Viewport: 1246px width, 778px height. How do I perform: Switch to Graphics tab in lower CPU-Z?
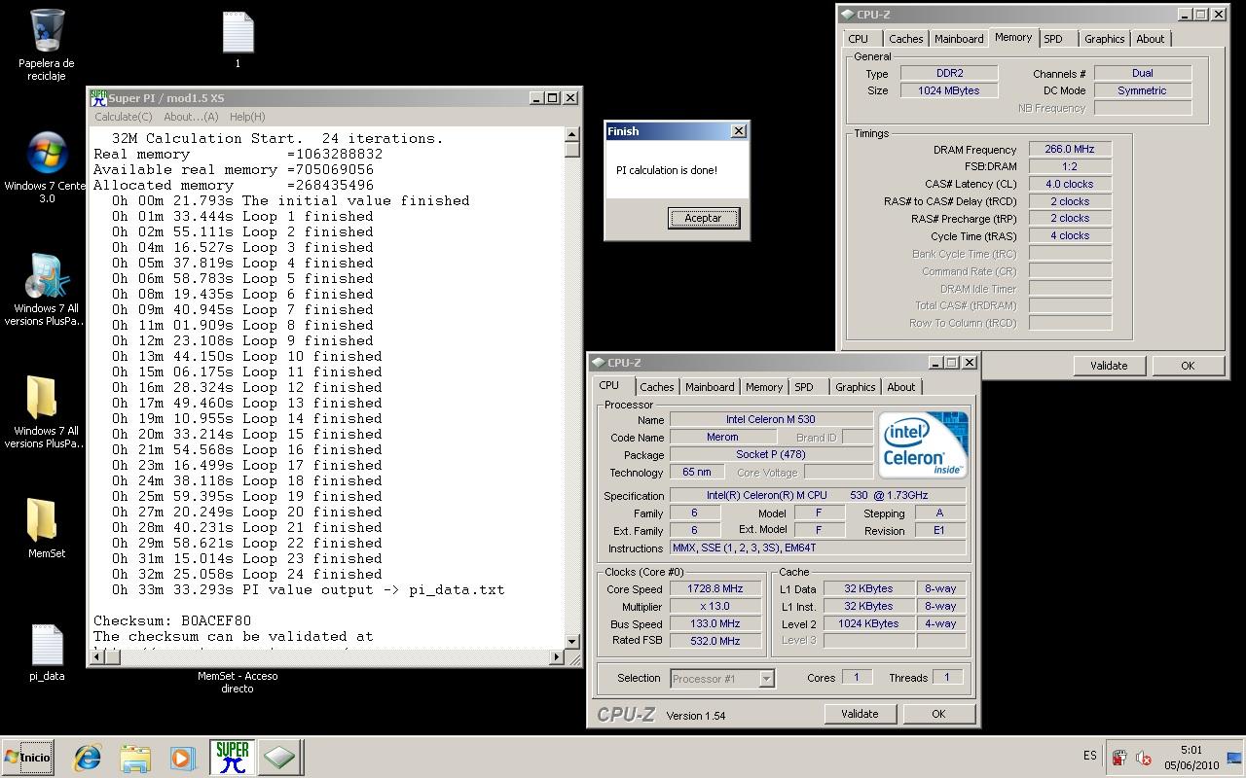855,387
